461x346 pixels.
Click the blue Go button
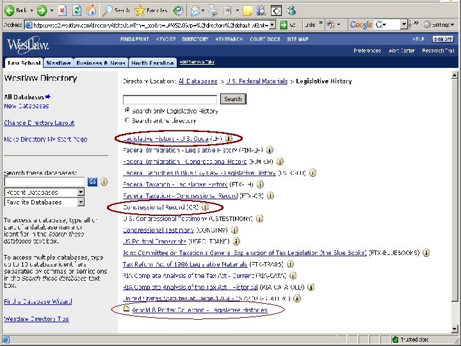[x=92, y=182]
